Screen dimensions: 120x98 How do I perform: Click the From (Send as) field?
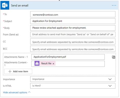[x=73, y=34]
